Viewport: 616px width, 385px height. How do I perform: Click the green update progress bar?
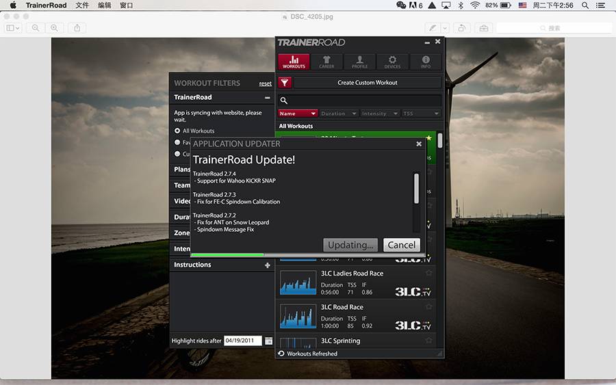(227, 254)
